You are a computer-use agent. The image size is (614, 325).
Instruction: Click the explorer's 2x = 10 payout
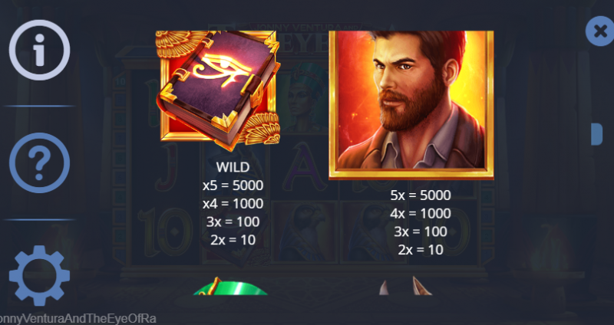[x=421, y=250]
